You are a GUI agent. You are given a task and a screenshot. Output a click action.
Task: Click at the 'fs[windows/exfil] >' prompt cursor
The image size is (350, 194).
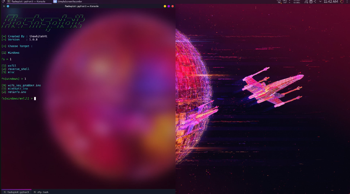(35, 99)
